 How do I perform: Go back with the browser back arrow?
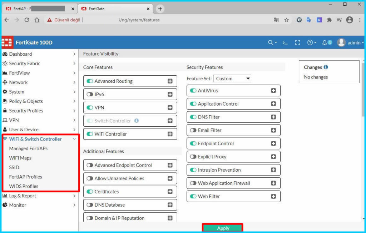[6, 20]
